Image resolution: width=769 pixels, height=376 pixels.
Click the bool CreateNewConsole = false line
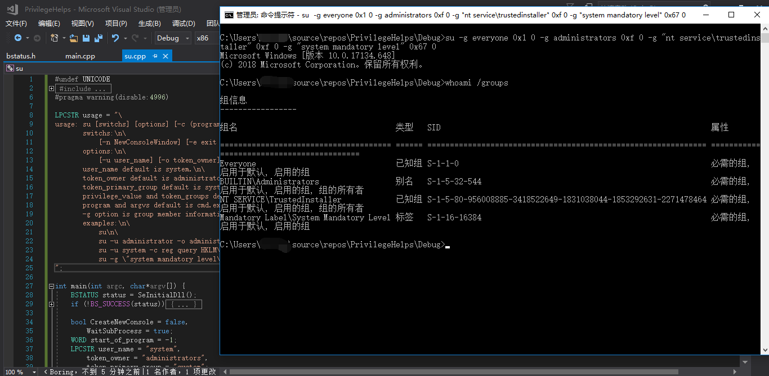[x=129, y=322]
